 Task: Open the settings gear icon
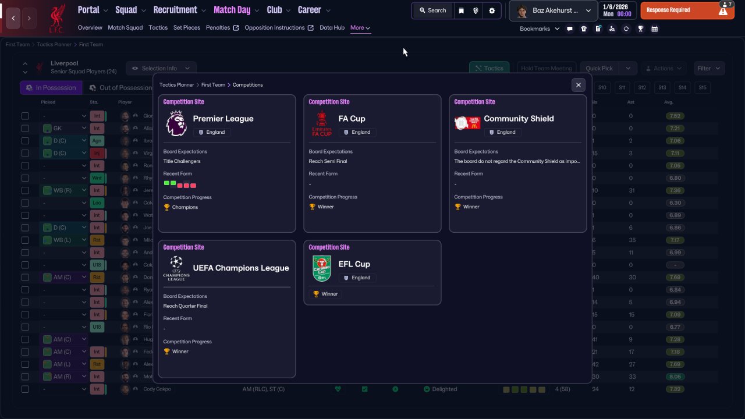[492, 10]
